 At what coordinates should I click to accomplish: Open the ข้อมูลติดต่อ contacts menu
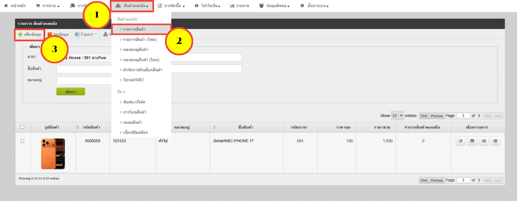(274, 6)
